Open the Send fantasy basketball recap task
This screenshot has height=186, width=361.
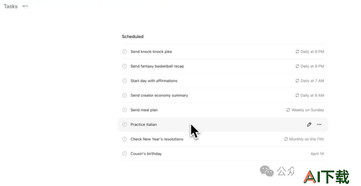point(223,66)
